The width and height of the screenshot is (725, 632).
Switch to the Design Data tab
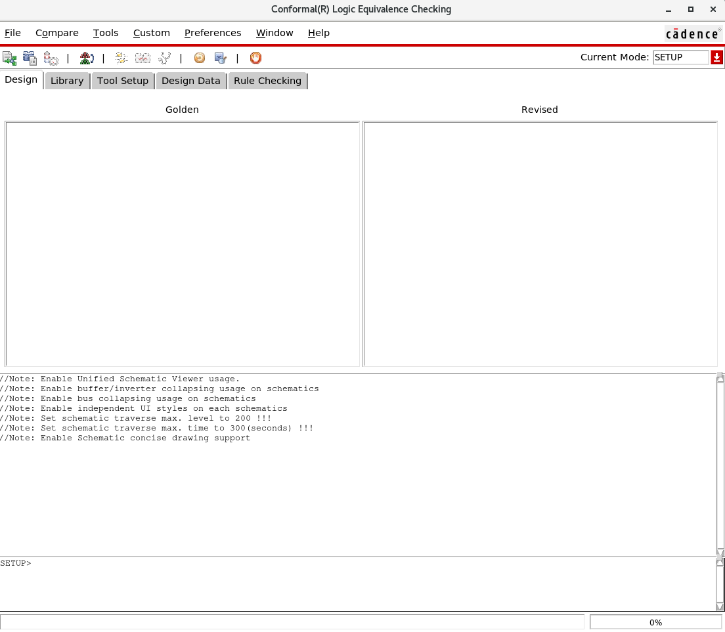click(191, 81)
